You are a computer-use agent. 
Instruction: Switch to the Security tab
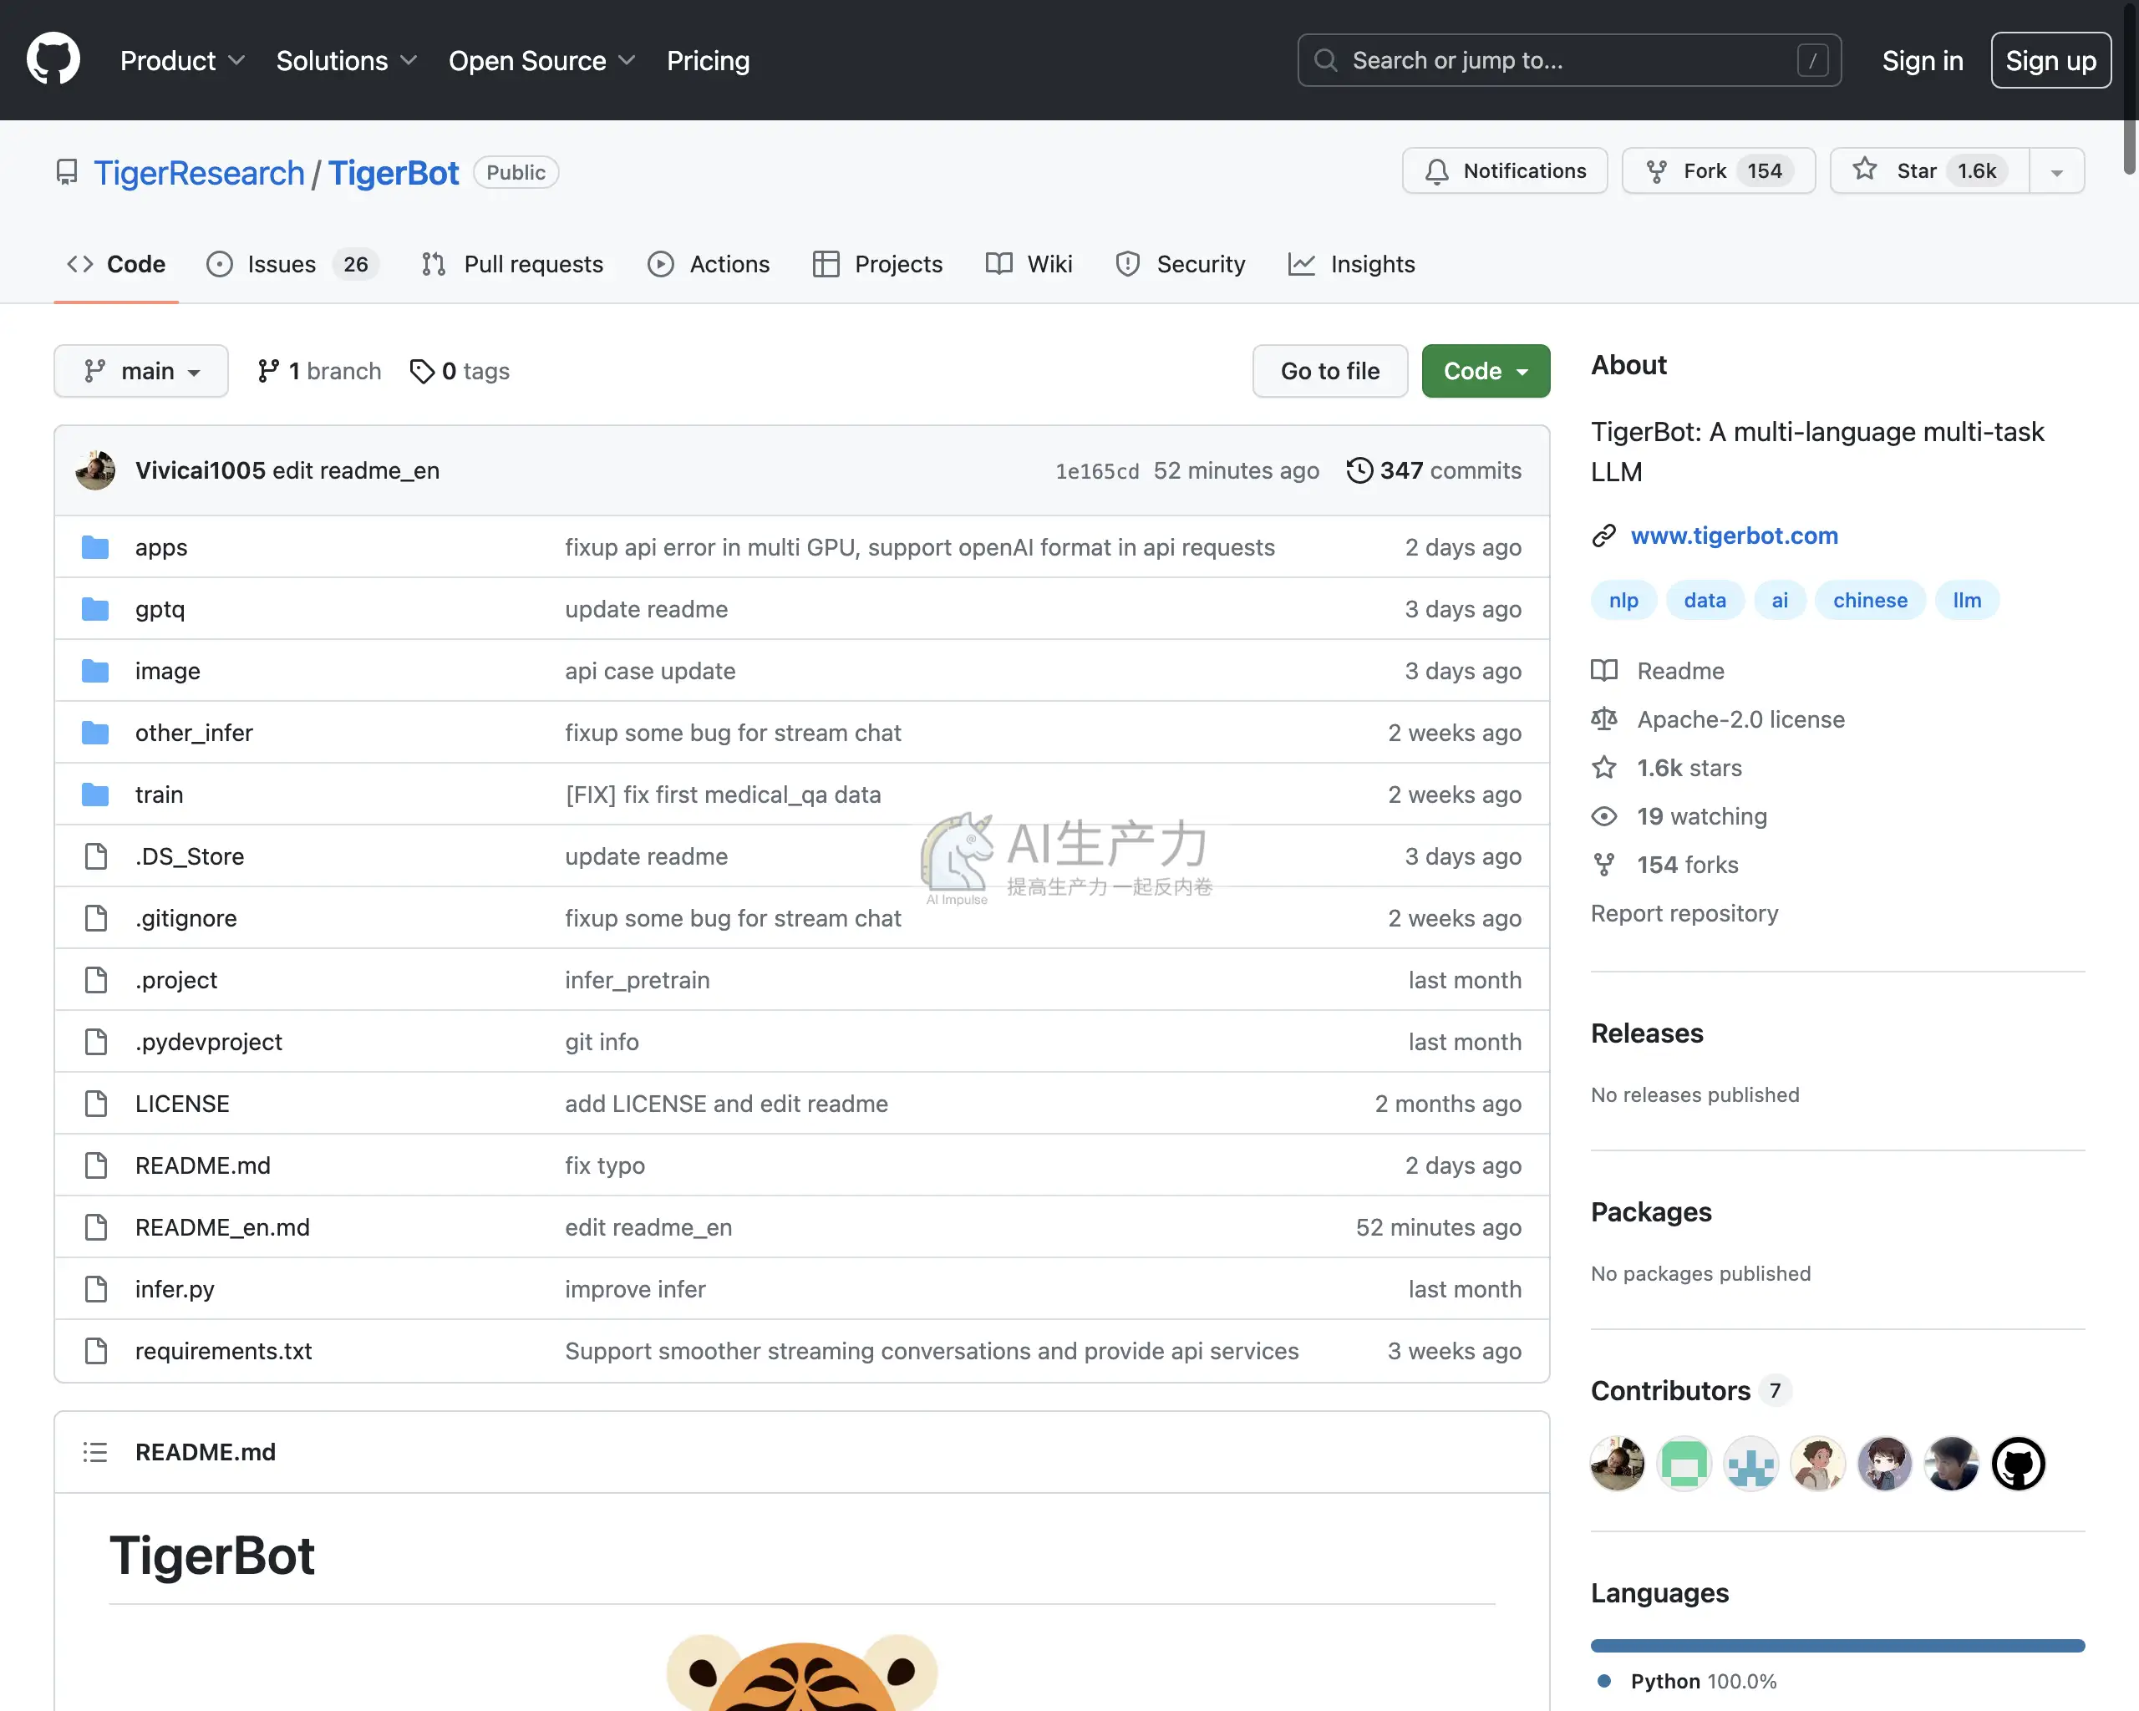coord(1180,264)
